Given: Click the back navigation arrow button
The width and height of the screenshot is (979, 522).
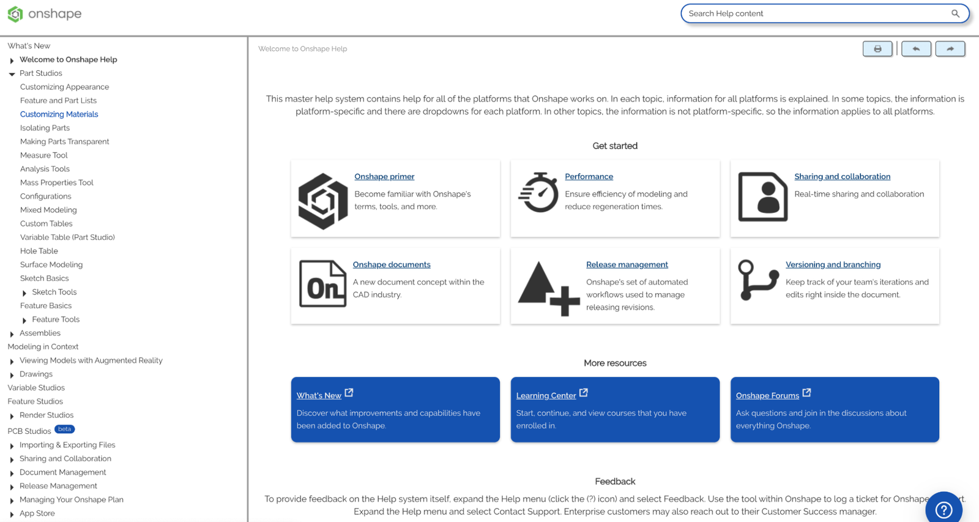Looking at the screenshot, I should 916,49.
